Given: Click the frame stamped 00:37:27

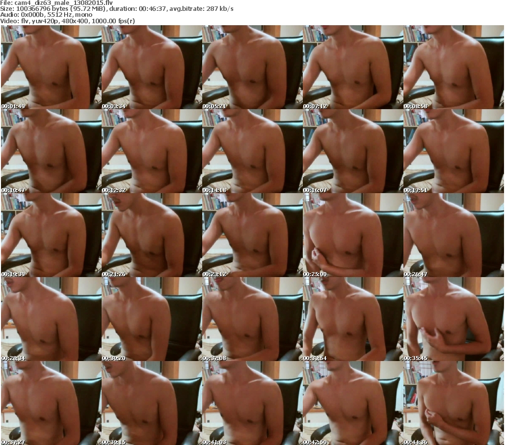Looking at the screenshot, I should (51, 403).
